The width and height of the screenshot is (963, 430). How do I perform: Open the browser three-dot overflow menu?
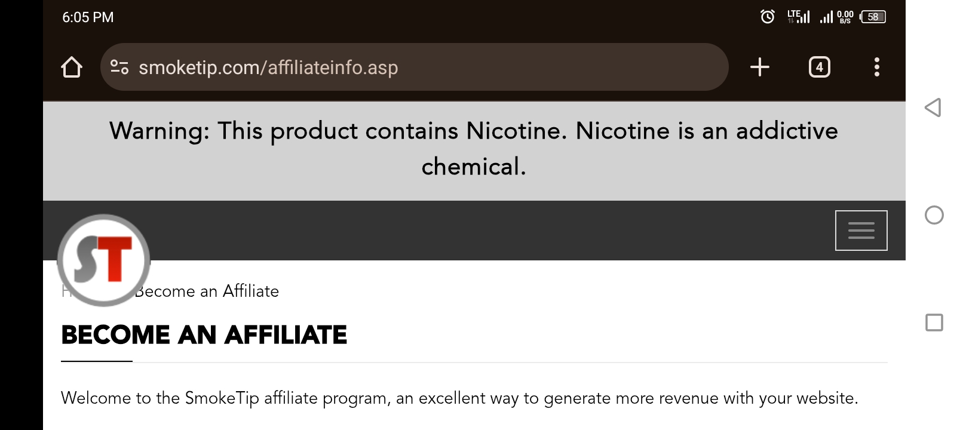877,67
